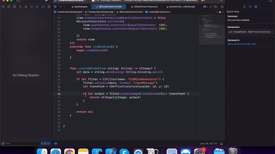Choose the CreatevideoUikitexample scheme
Screen dimensions: 275x154
click(x=70, y=1)
